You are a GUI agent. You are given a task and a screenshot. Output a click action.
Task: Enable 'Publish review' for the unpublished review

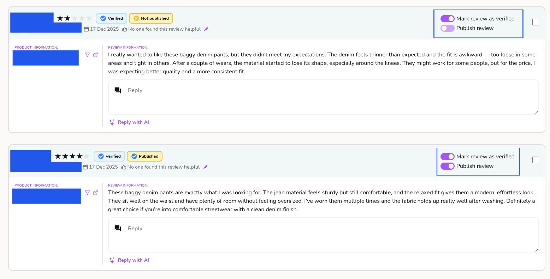tap(447, 28)
